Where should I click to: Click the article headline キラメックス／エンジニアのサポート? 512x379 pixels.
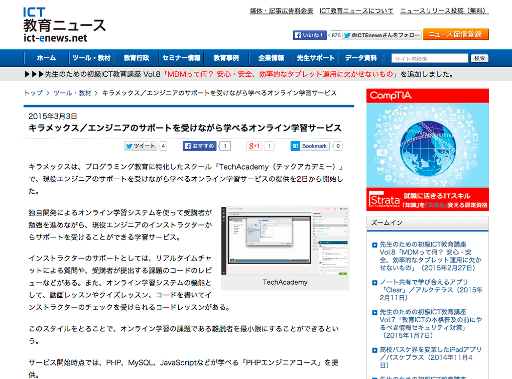point(185,128)
